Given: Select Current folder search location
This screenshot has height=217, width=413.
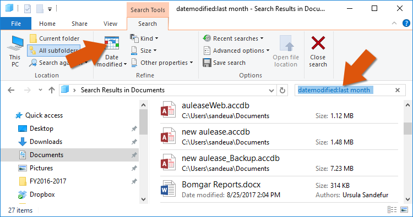Looking at the screenshot, I should click(55, 38).
